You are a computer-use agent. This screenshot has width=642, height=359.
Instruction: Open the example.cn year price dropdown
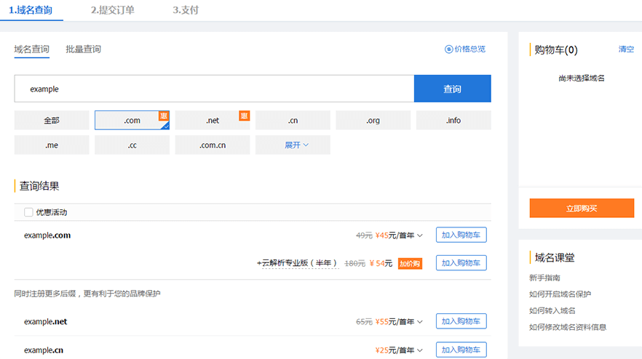click(420, 350)
